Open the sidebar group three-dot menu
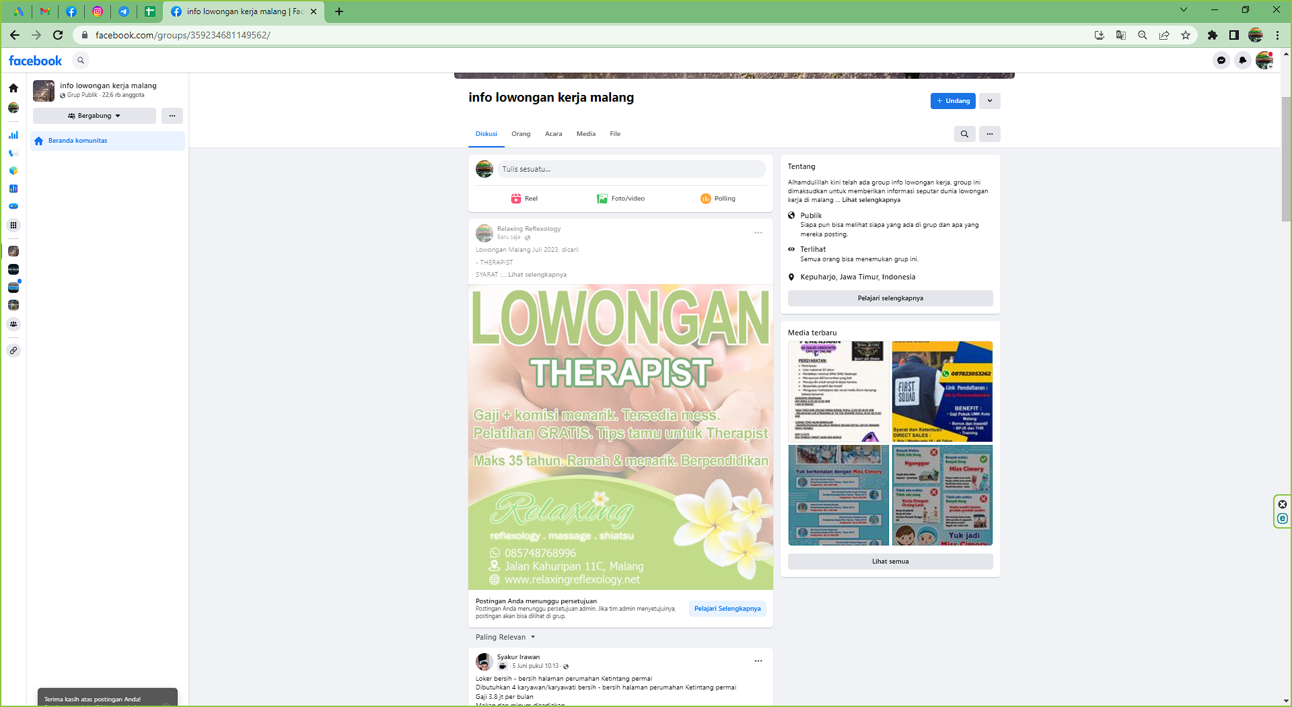 172,116
